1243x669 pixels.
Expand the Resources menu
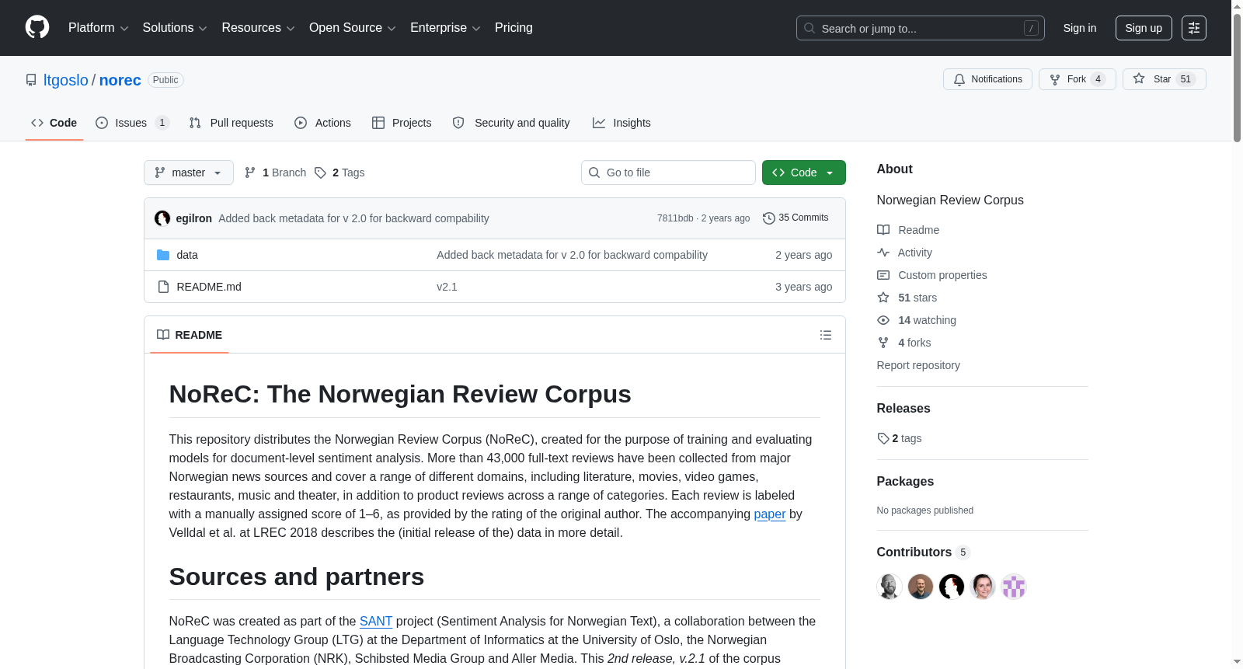pyautogui.click(x=258, y=28)
